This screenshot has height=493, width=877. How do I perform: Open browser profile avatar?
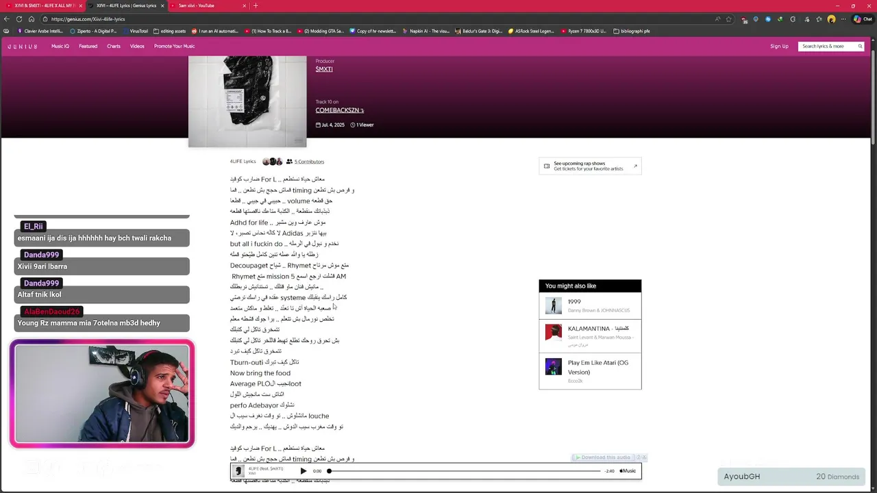(831, 19)
